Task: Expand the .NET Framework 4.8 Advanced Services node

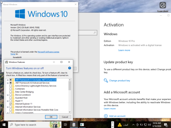Action: (8, 83)
